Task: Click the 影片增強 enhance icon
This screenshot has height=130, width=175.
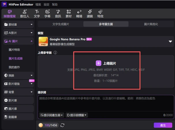Action: tap(6, 84)
